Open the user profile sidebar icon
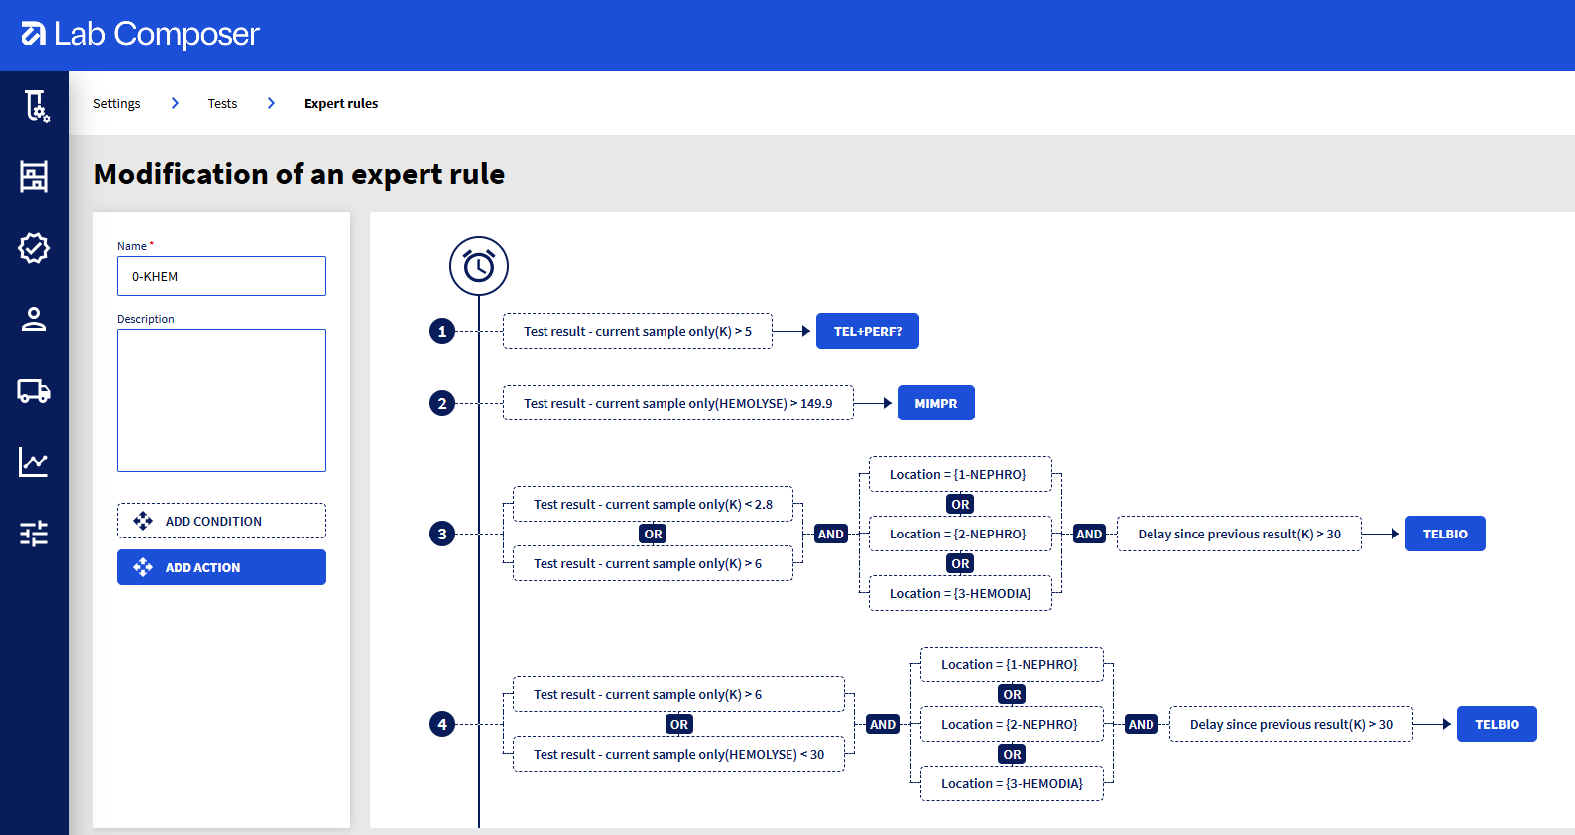 point(34,319)
